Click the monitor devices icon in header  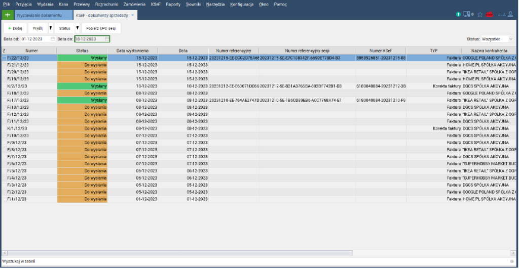[467, 15]
